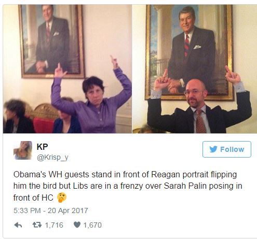257x239 pixels.
Task: Open the left photo with purple shirt
Action: [x=67, y=69]
